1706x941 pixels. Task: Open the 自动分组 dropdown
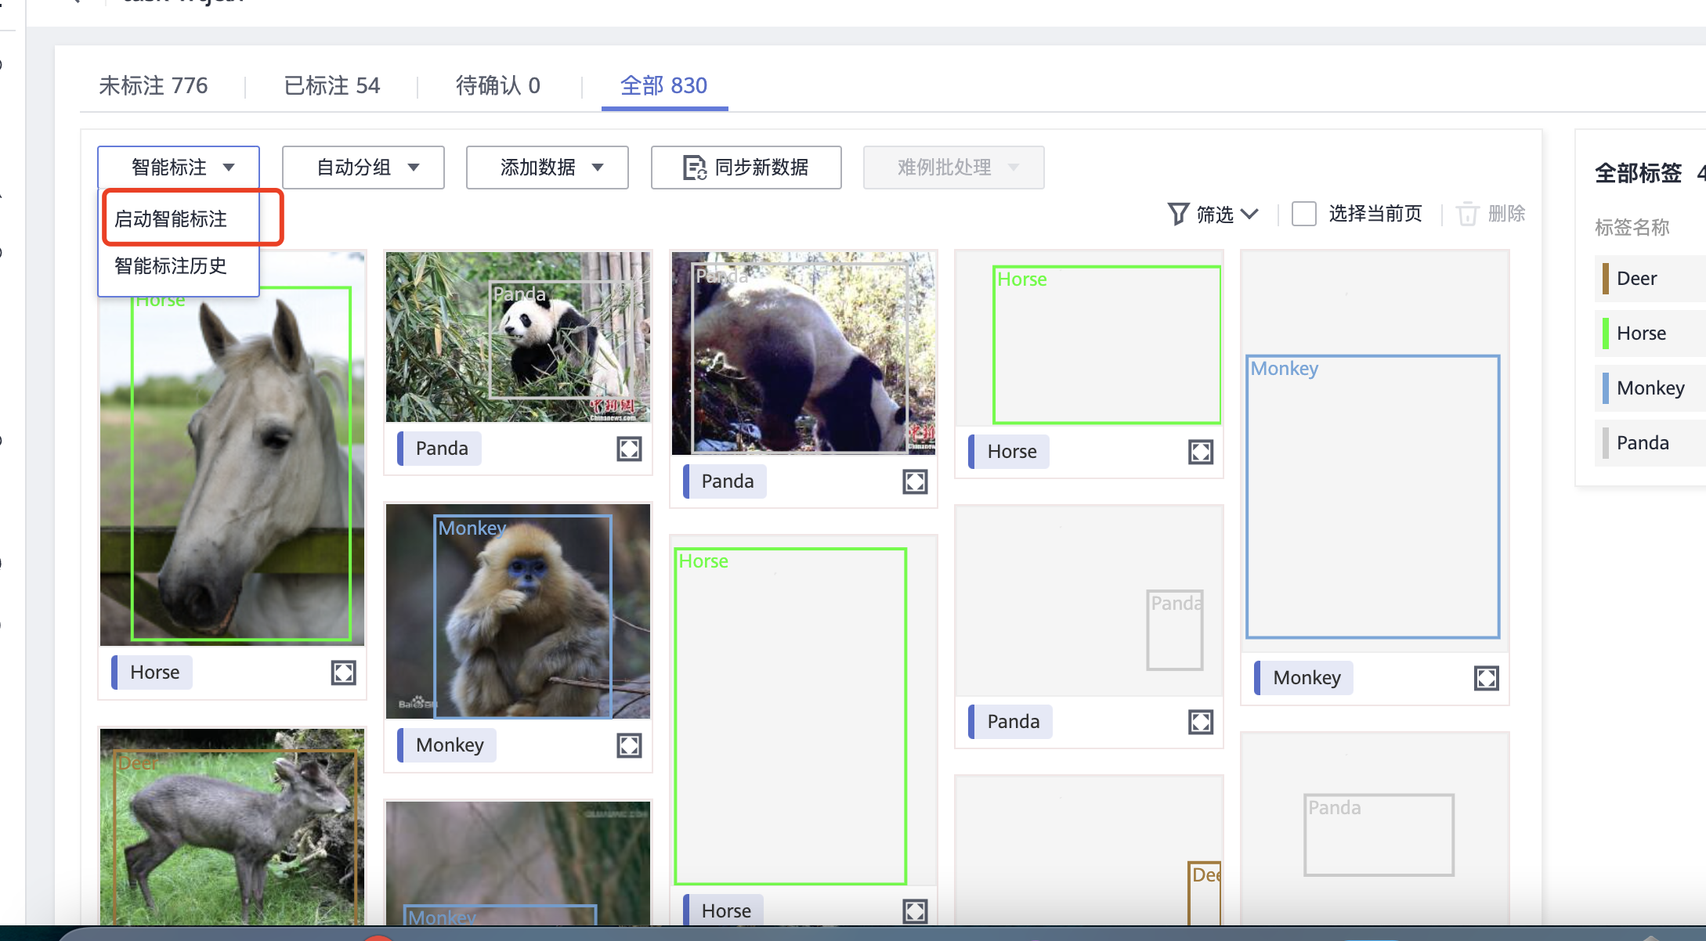[363, 168]
